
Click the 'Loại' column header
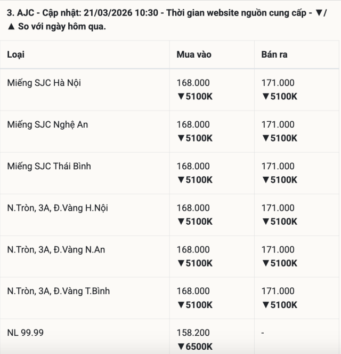[16, 54]
